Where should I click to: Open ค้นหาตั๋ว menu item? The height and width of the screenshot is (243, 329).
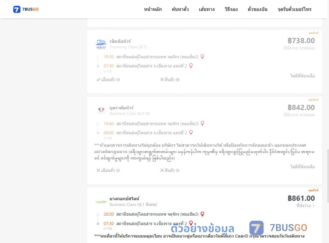pos(180,9)
